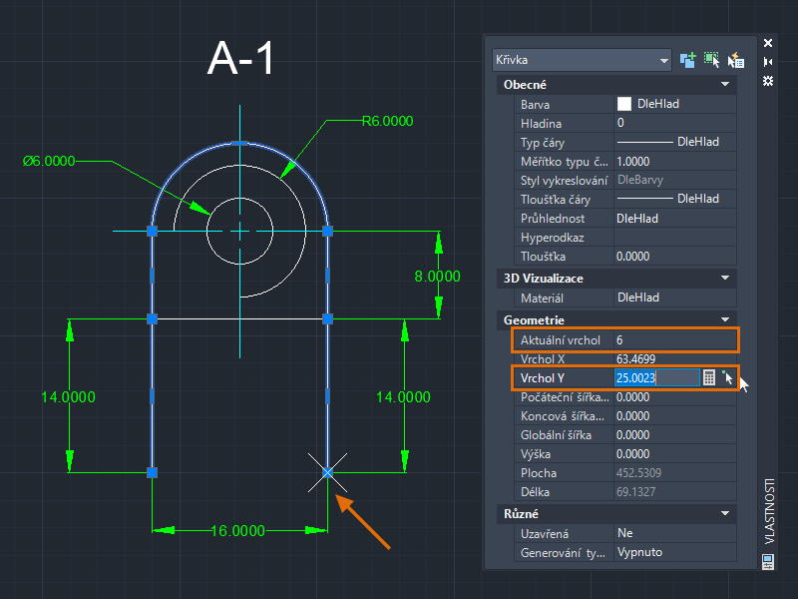
Task: Collapse the Obecné section
Action: [x=725, y=84]
